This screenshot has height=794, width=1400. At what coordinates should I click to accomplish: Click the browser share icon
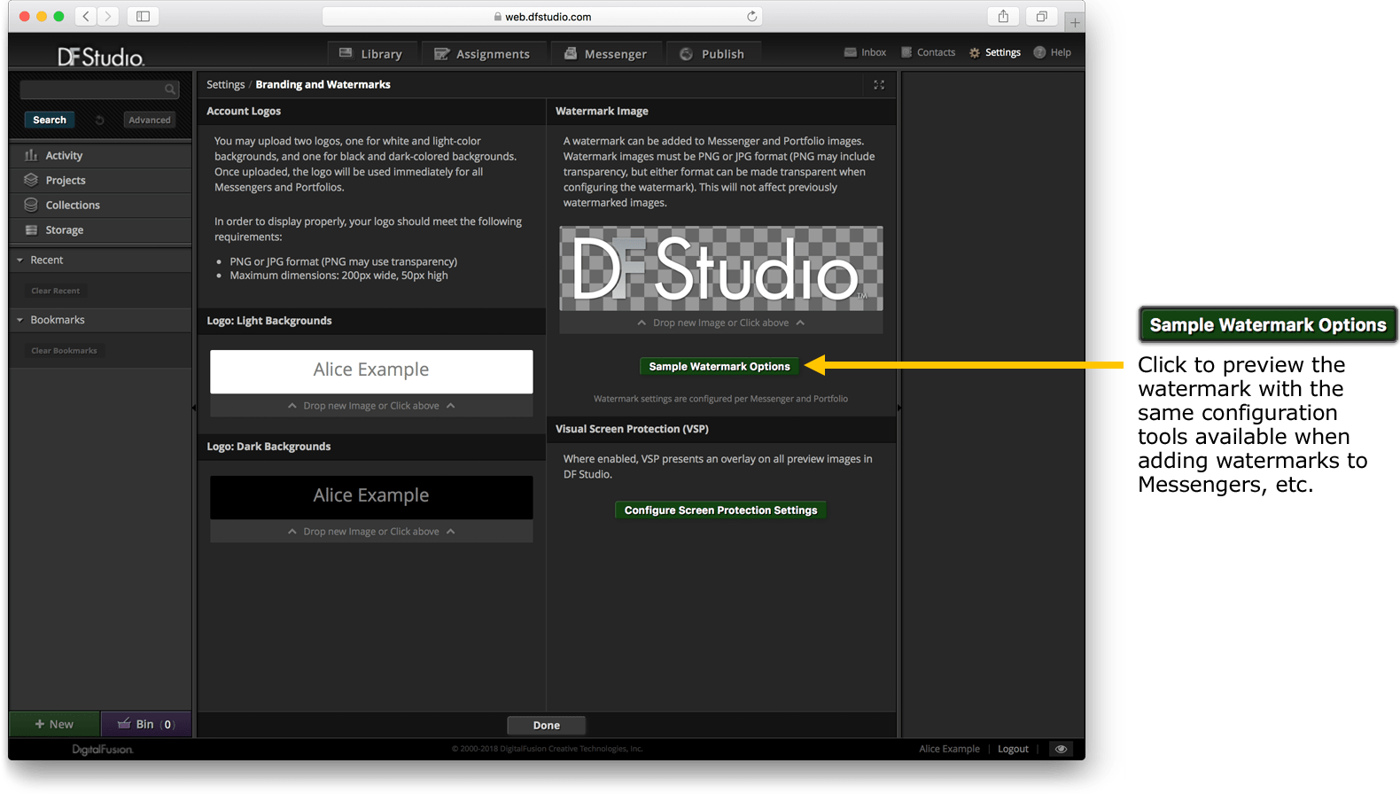(x=1003, y=16)
